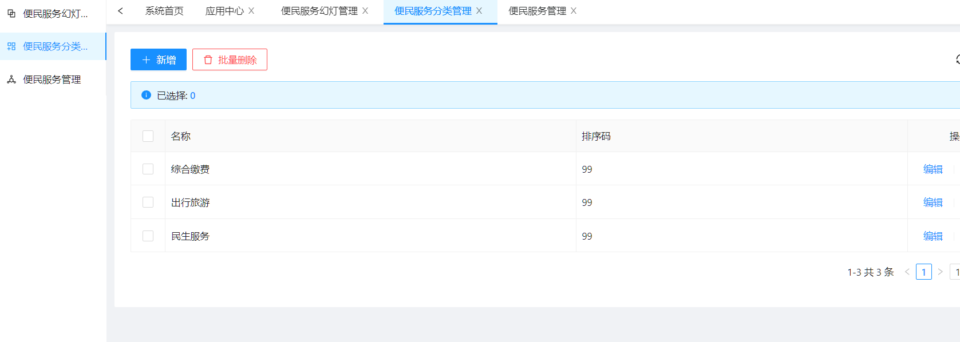The image size is (960, 342).
Task: Close the 便民服务分类管理 tab
Action: pyautogui.click(x=479, y=11)
